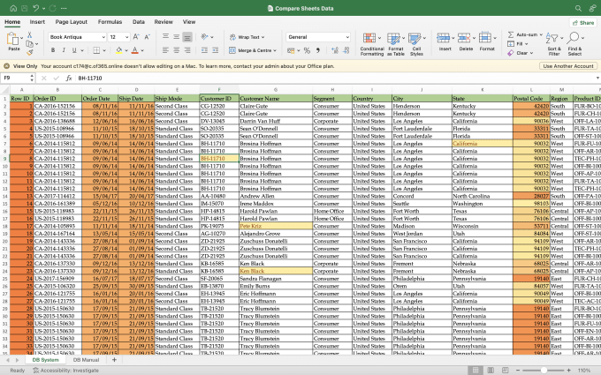Switch to the DB Manual sheet tab
This screenshot has width=601, height=375.
coord(86,360)
